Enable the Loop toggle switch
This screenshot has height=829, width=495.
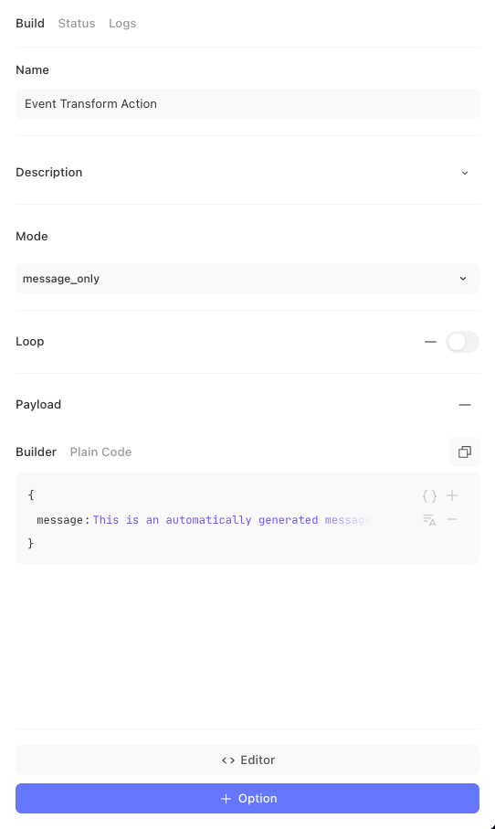(x=462, y=342)
